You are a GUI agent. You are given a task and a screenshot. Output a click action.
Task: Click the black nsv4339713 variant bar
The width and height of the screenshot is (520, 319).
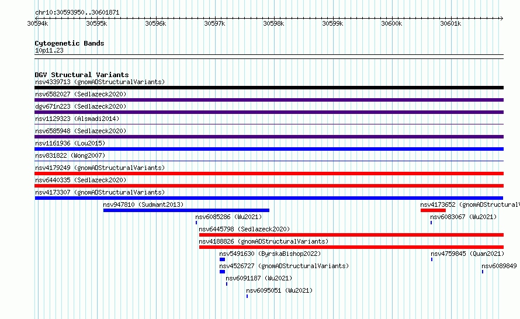click(x=269, y=88)
